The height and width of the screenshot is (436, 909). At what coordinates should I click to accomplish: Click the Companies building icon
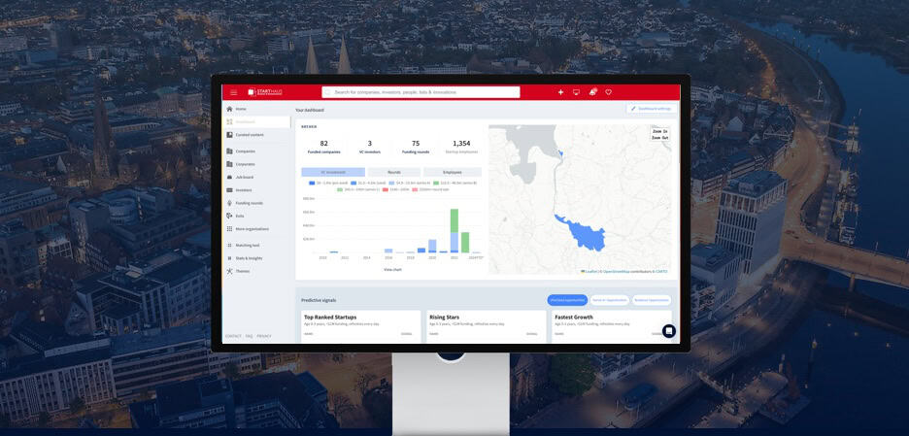click(229, 151)
